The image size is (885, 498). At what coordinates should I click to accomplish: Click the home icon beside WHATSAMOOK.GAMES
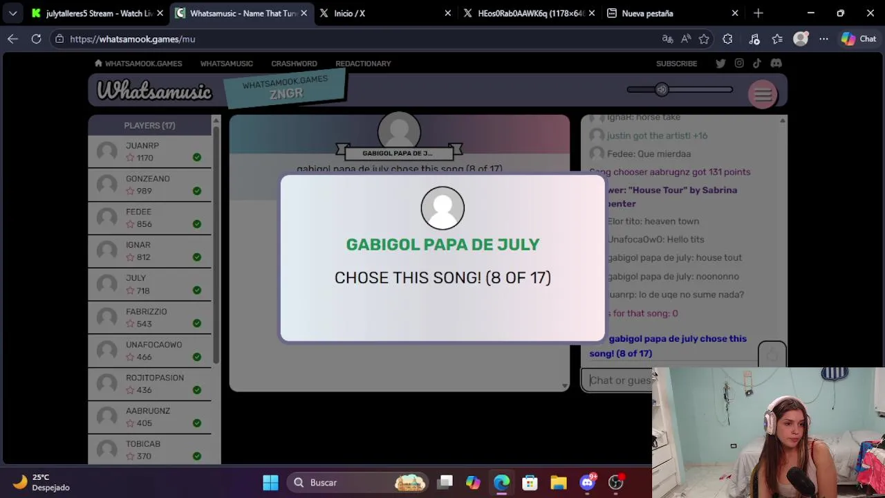98,63
